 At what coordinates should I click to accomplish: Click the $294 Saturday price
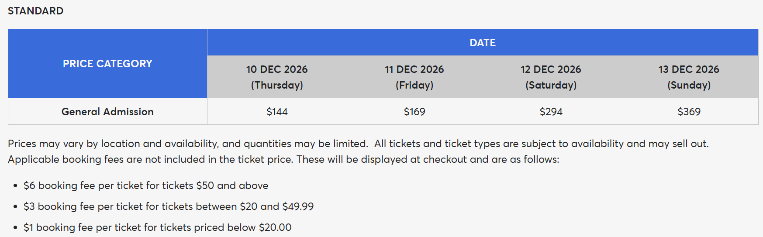click(x=551, y=112)
